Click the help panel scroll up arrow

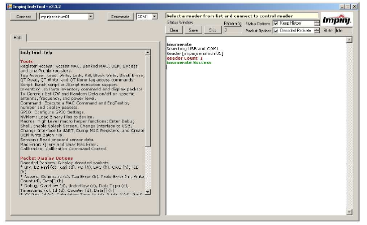point(147,53)
